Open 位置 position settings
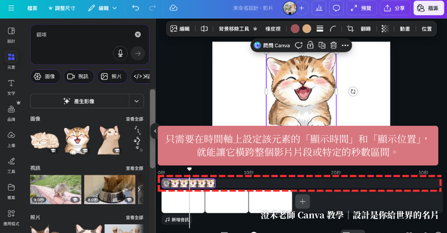The width and height of the screenshot is (447, 233). coord(427,29)
